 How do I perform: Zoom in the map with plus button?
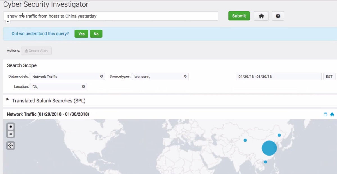click(x=11, y=127)
